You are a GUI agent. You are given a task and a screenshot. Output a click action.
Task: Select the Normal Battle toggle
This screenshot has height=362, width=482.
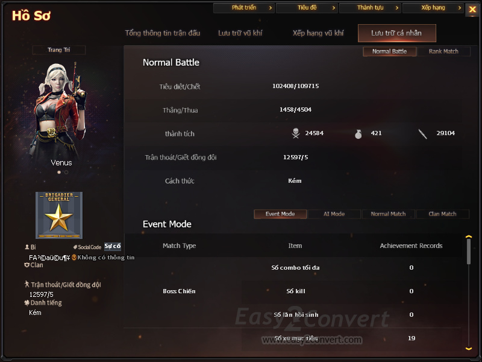(389, 51)
